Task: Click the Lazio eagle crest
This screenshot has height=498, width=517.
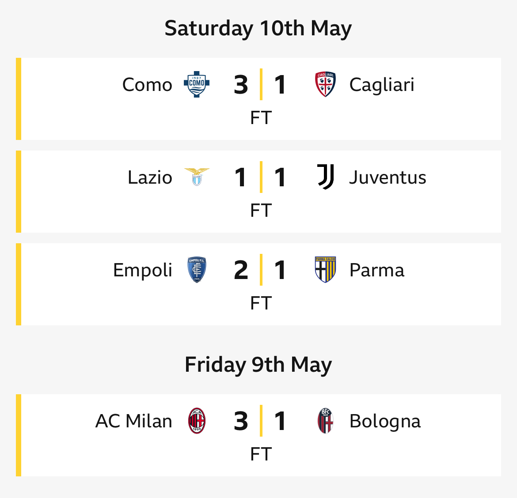Action: coord(197,177)
